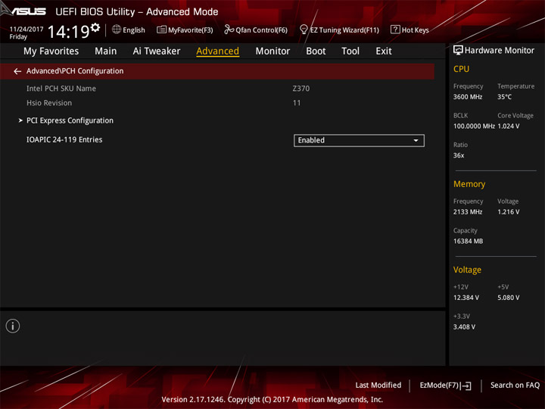The image size is (545, 409).
Task: Click Last Modified button
Action: coord(378,386)
